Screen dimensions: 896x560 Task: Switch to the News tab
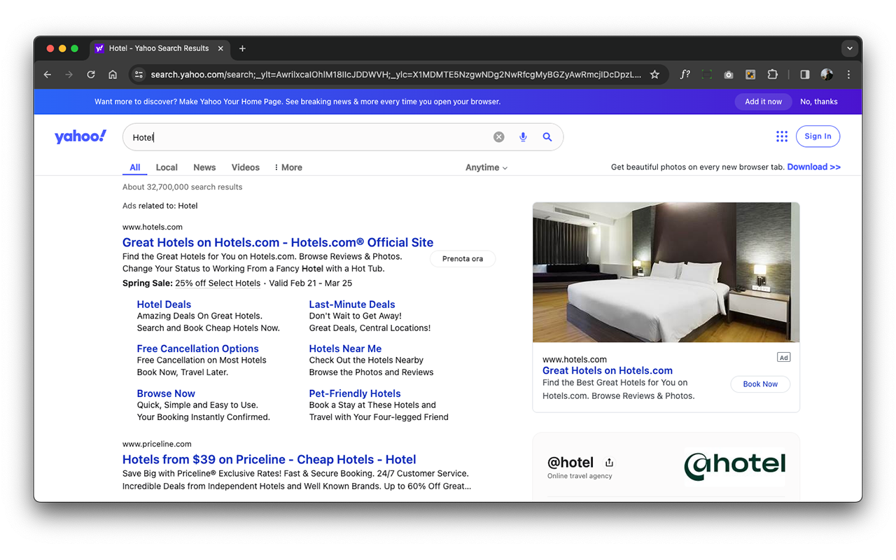point(204,167)
